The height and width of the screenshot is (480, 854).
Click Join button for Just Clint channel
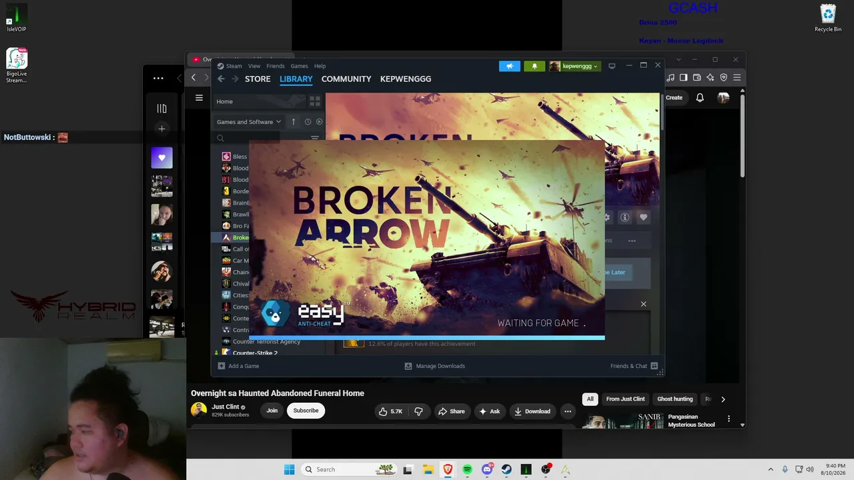click(x=272, y=411)
